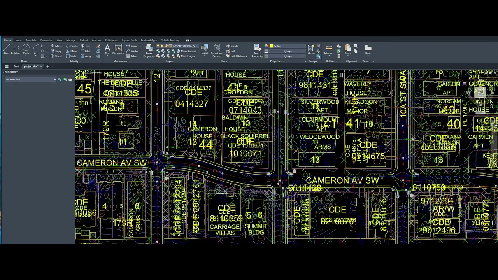Image resolution: width=498 pixels, height=280 pixels.
Task: Activate the Copy command
Action: (56, 51)
